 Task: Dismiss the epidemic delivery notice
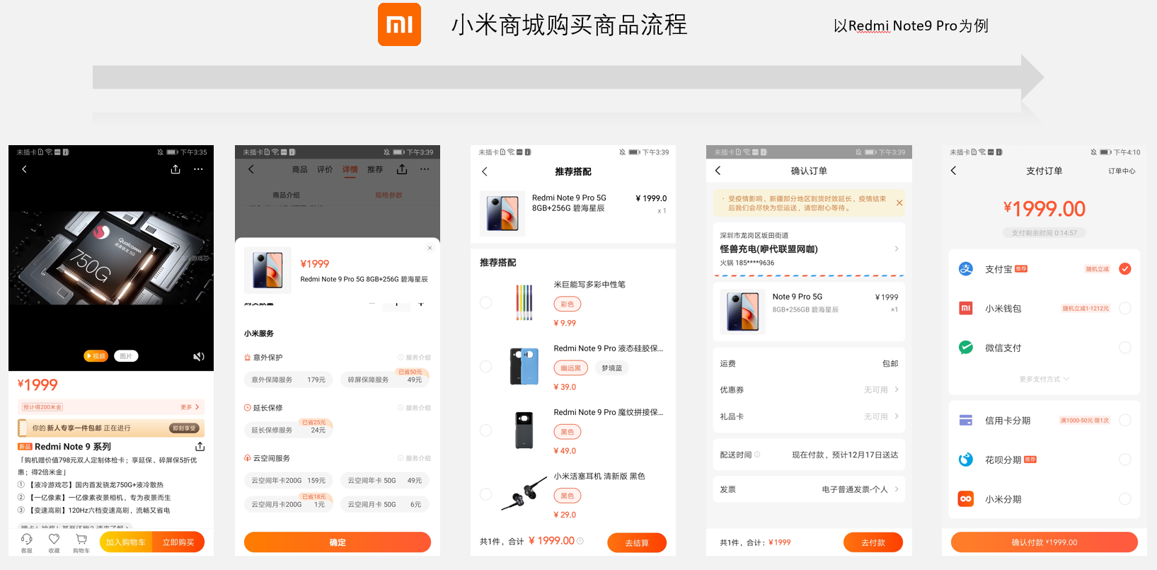(x=899, y=203)
